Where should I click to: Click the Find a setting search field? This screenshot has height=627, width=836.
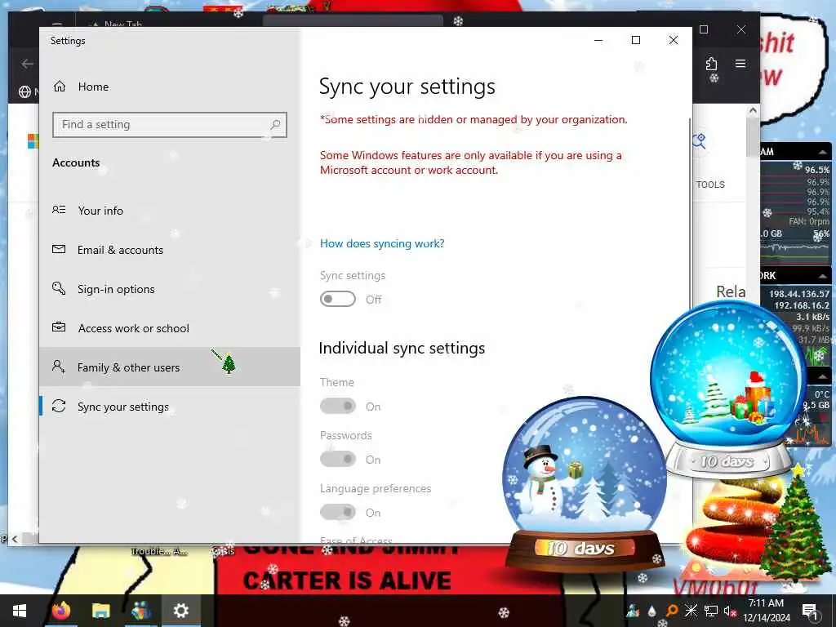tap(170, 125)
